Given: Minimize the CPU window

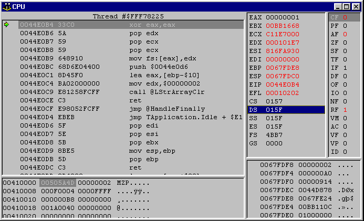Looking at the screenshot, I should [339, 6].
